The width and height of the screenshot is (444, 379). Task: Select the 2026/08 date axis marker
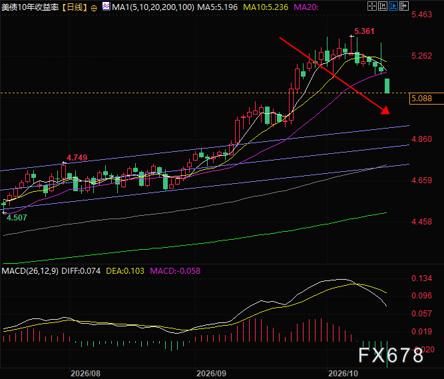85,373
